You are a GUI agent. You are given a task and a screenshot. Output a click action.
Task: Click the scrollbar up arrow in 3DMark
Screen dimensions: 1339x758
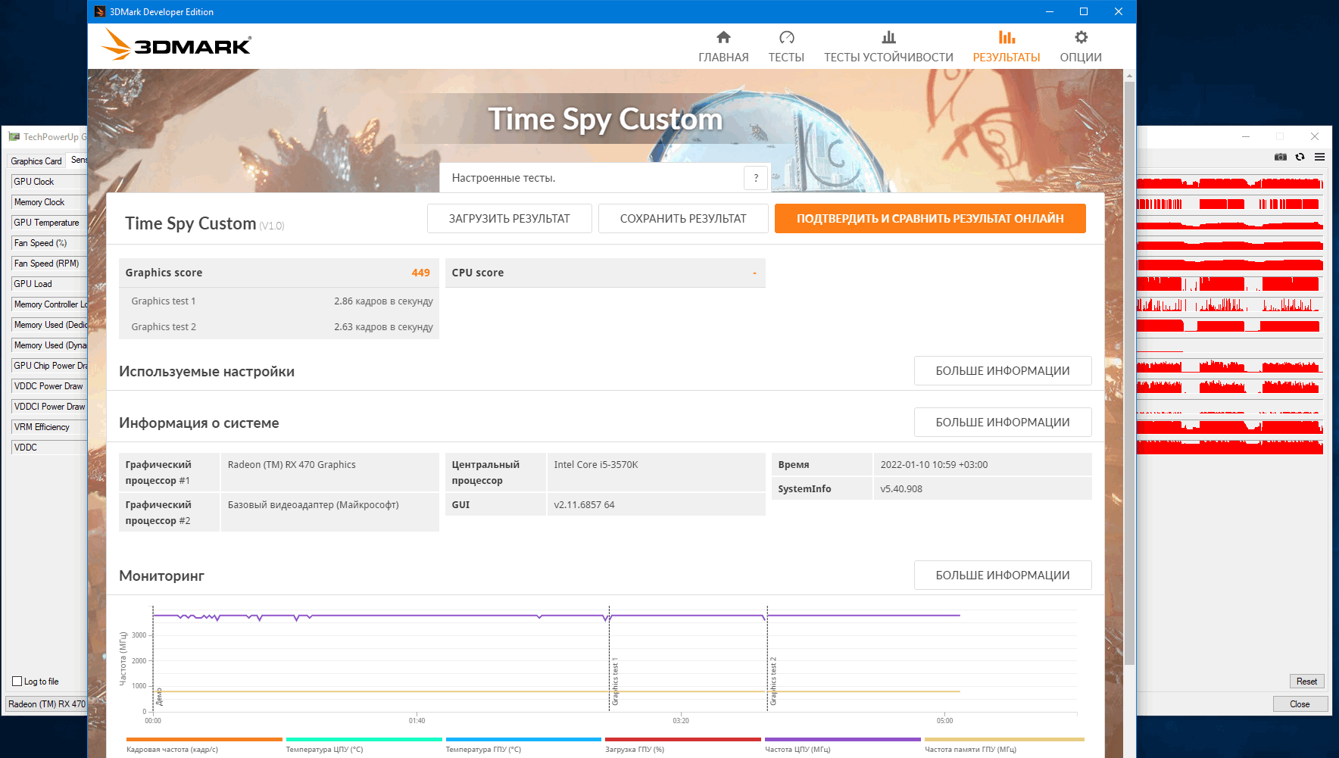coord(1130,76)
